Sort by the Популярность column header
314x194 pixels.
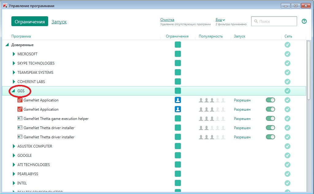pos(211,36)
